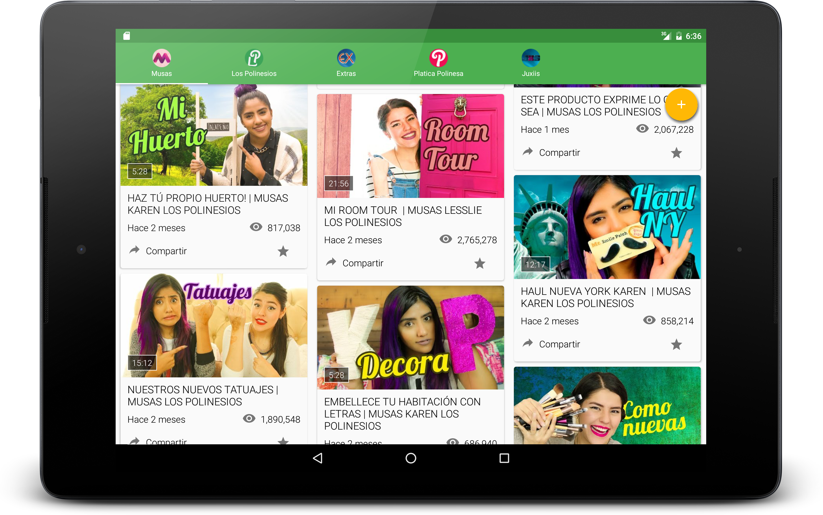The height and width of the screenshot is (515, 823).
Task: Open the Musas tab
Action: [x=161, y=63]
